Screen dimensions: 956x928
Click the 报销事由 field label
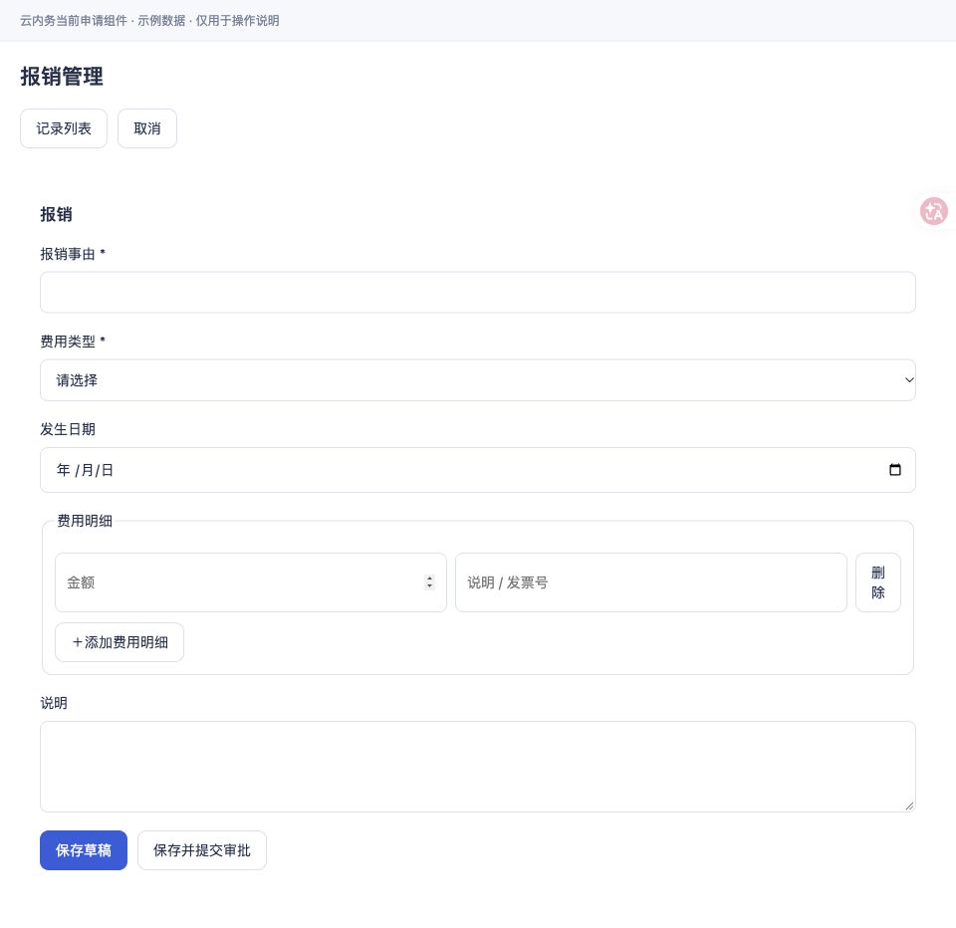[x=73, y=254]
